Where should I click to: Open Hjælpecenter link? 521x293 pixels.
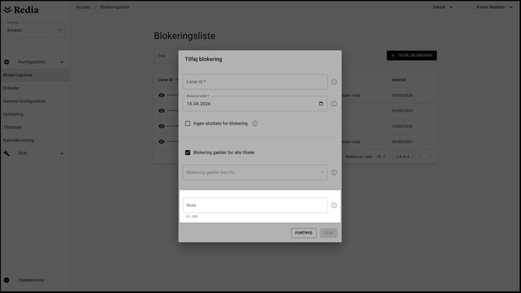[x=31, y=280]
